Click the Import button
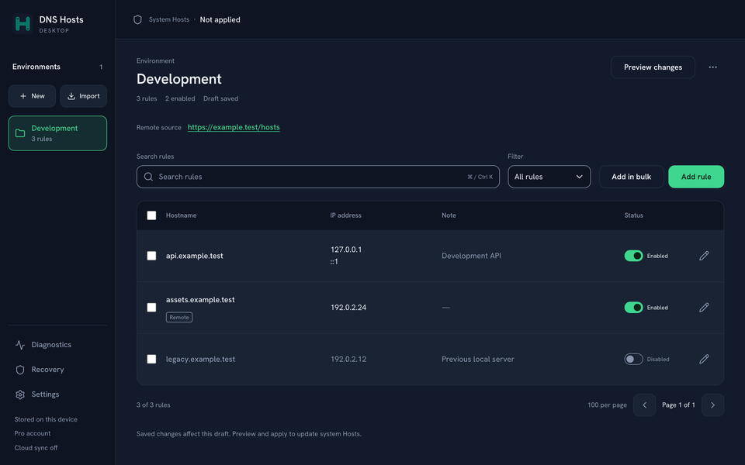This screenshot has width=745, height=465. point(83,96)
